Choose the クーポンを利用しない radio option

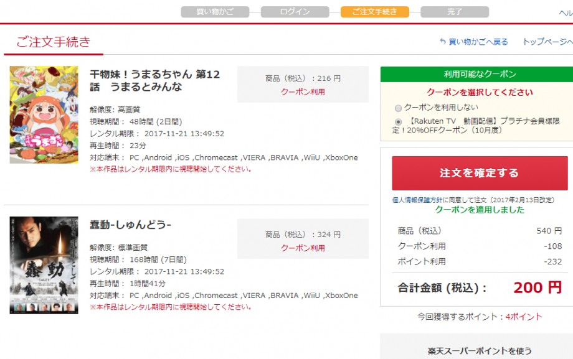tap(399, 108)
